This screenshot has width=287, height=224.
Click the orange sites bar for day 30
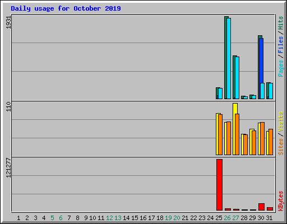[x=262, y=138]
